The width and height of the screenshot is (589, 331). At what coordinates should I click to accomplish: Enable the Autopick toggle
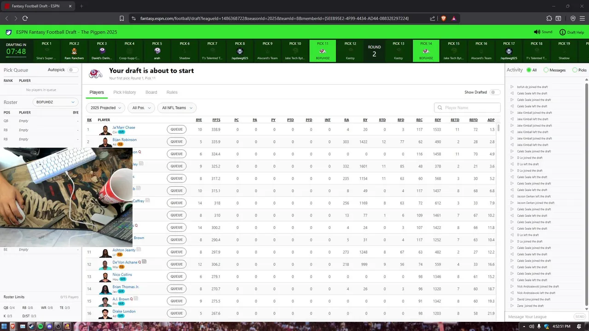pos(73,70)
